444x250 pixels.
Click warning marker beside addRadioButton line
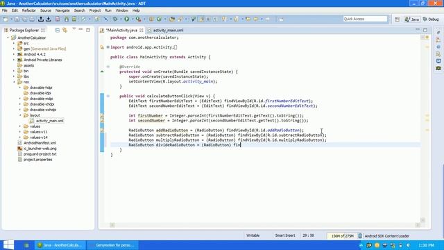tap(102, 131)
